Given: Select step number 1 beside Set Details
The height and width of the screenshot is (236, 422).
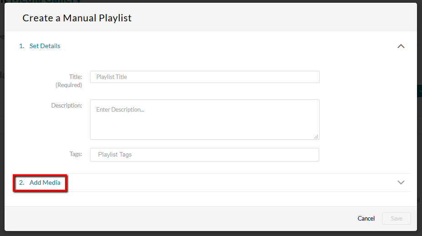Looking at the screenshot, I should (x=21, y=46).
